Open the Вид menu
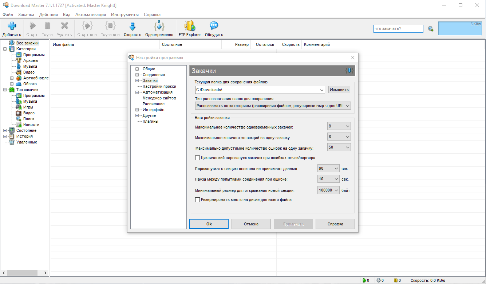This screenshot has width=486, height=284. pyautogui.click(x=67, y=15)
